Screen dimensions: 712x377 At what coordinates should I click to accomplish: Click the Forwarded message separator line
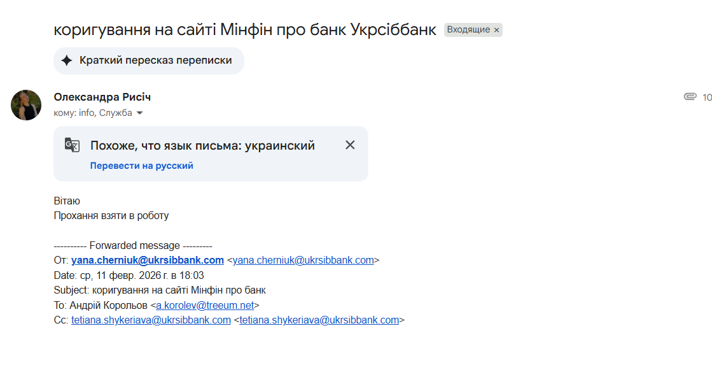coord(133,246)
